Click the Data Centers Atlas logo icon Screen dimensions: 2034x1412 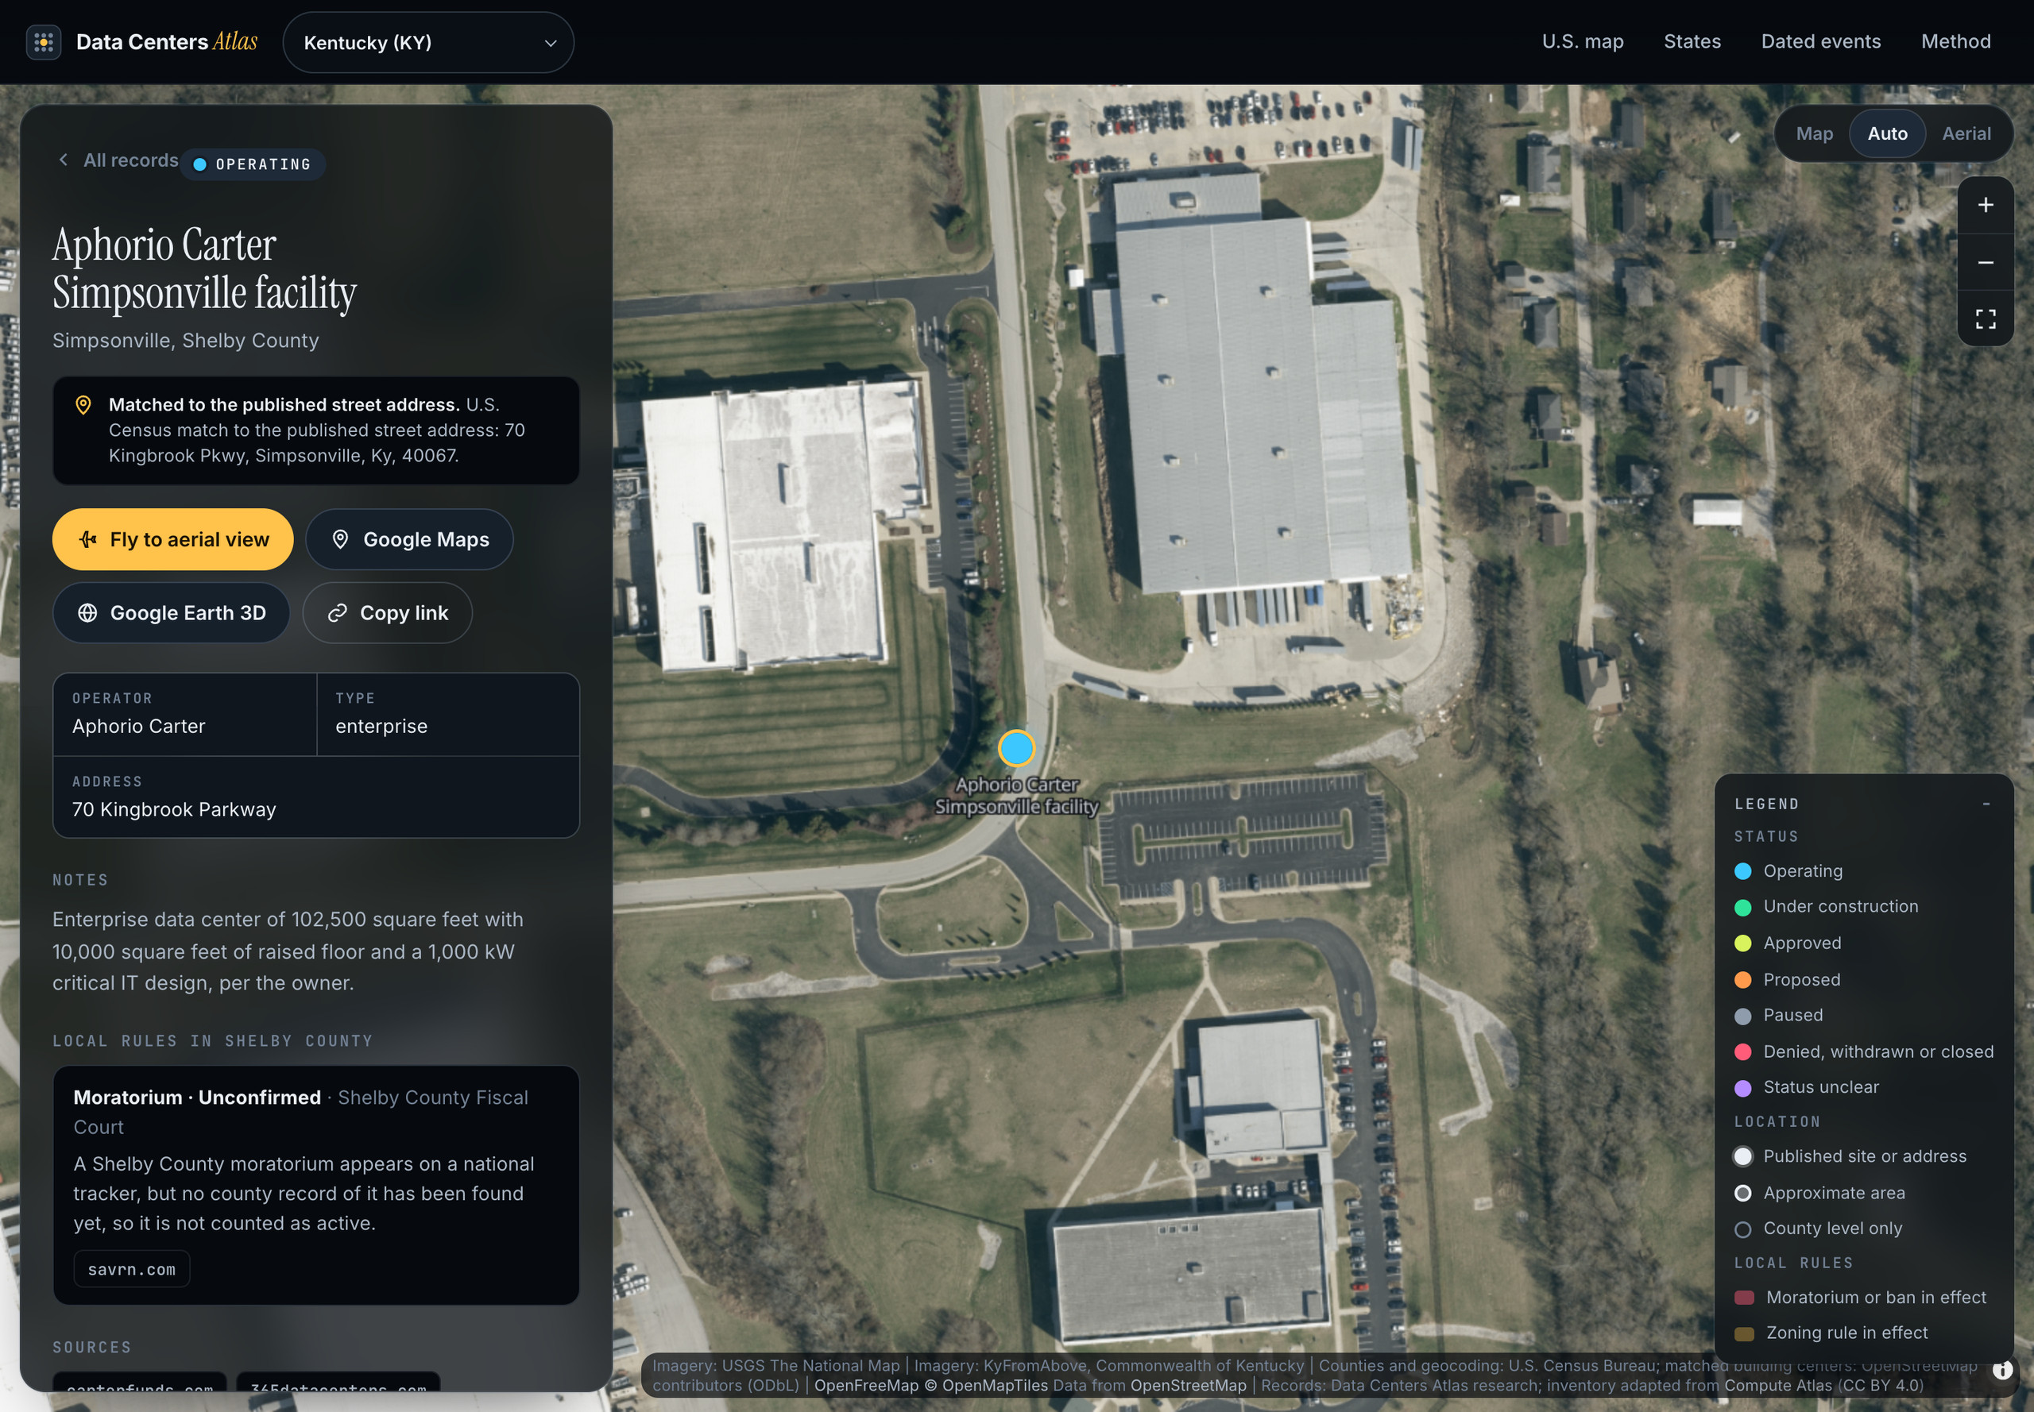[44, 41]
